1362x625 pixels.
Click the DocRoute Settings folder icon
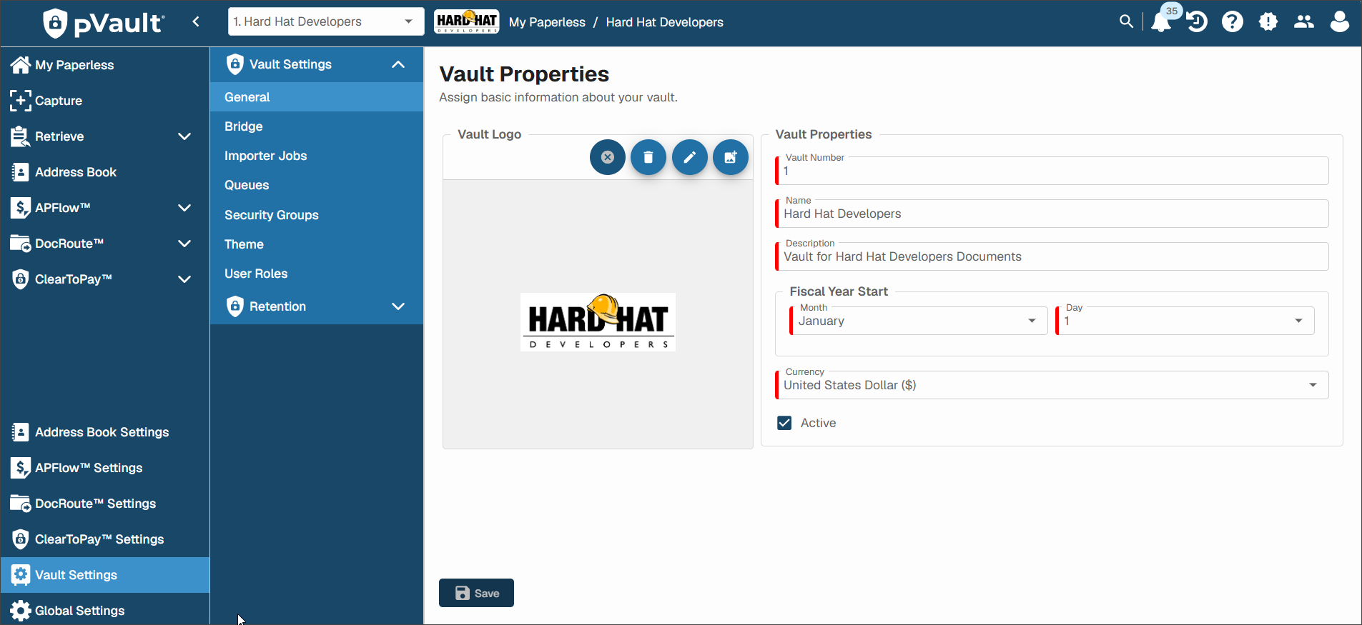(21, 504)
